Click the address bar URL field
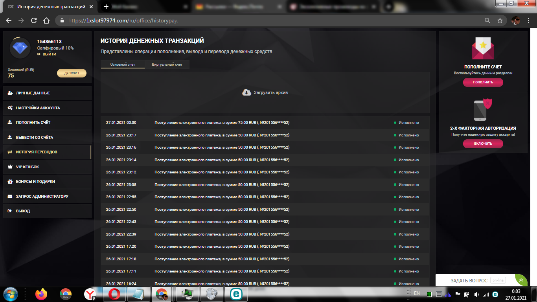 [x=271, y=20]
